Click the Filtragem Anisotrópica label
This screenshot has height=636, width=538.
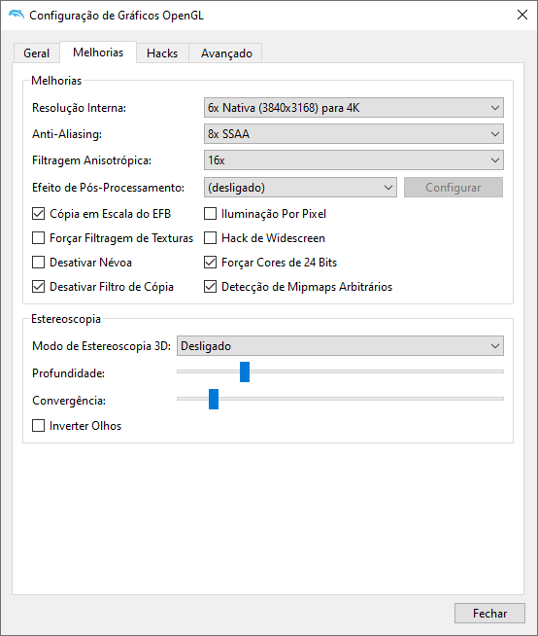click(91, 160)
